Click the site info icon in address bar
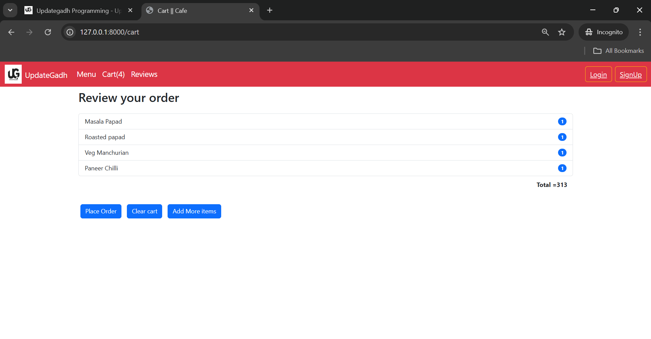This screenshot has height=339, width=651. coord(70,32)
